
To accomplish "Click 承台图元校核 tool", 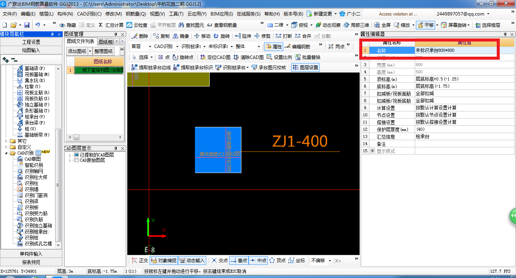I will (x=269, y=68).
